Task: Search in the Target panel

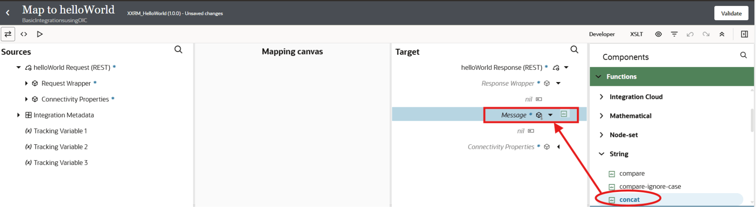Action: coord(574,50)
